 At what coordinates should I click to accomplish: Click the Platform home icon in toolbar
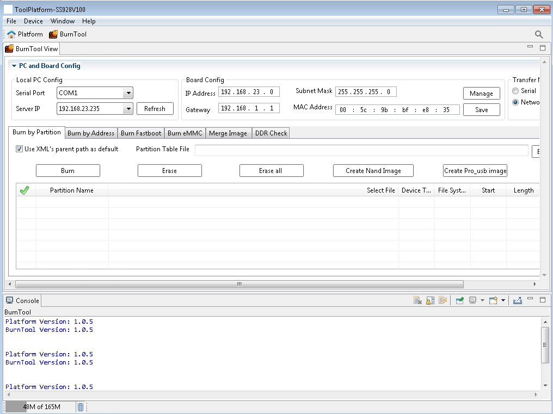(x=11, y=34)
